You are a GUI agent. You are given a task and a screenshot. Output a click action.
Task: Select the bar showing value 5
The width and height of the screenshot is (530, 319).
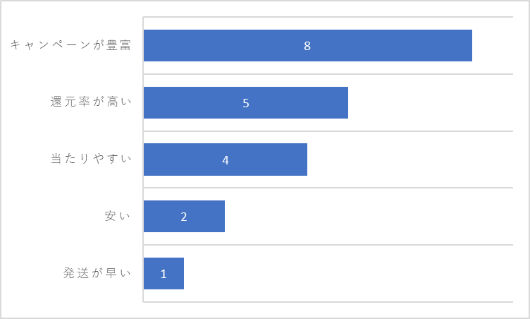[x=246, y=102]
